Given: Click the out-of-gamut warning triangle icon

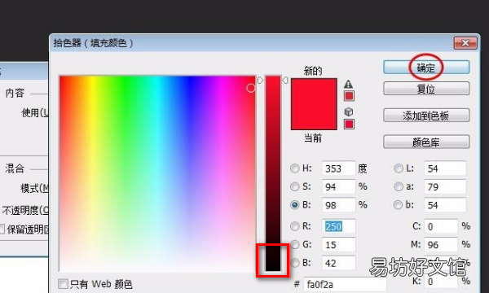Looking at the screenshot, I should tap(348, 84).
